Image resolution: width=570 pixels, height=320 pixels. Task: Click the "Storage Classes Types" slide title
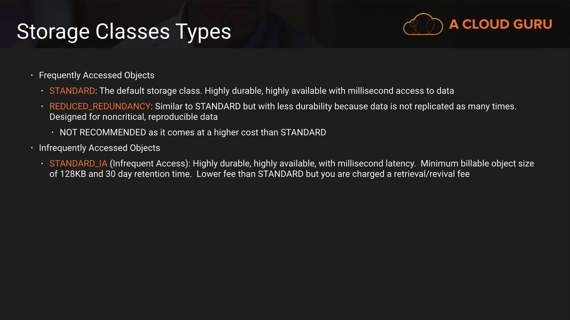coord(124,32)
